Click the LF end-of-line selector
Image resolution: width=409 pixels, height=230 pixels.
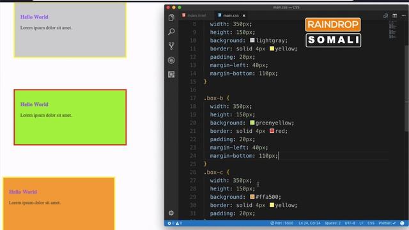(361, 223)
